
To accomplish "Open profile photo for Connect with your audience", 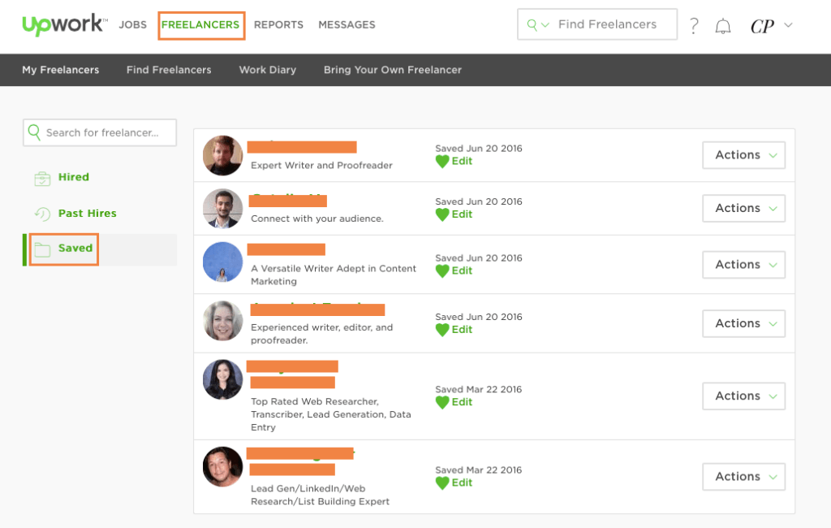I will (x=222, y=209).
